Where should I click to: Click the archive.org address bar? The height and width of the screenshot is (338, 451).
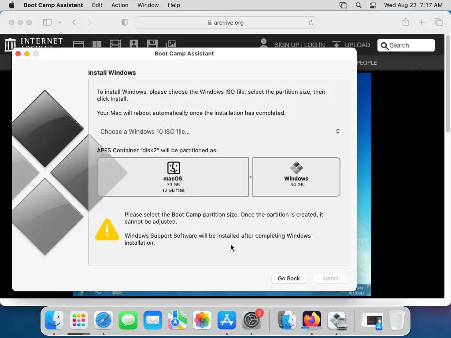pos(225,22)
